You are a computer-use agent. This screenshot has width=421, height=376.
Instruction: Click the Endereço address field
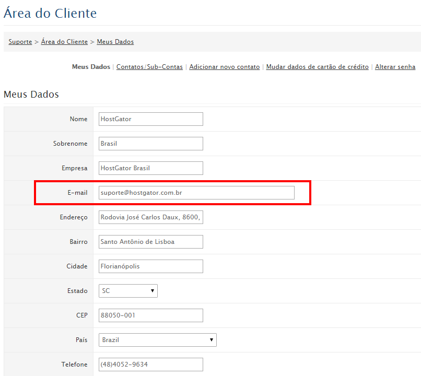pos(150,217)
